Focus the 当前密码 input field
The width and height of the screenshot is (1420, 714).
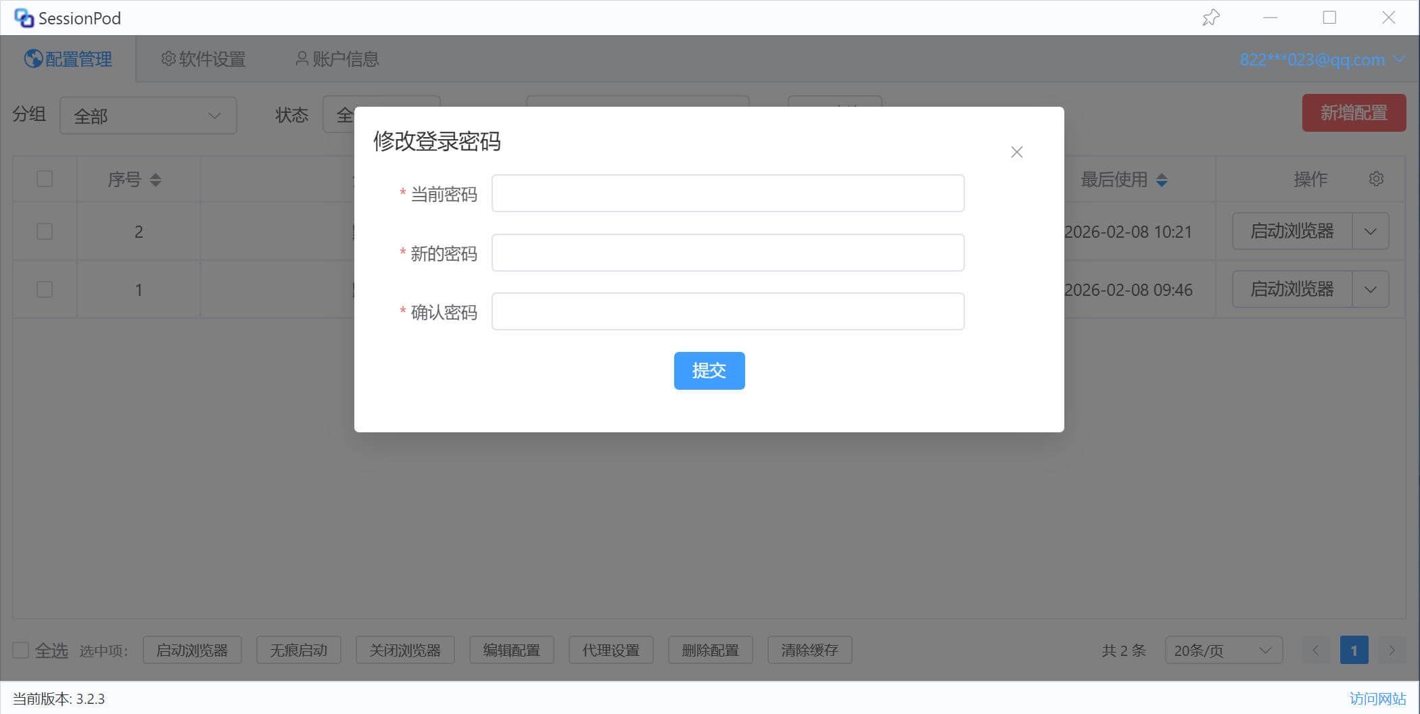tap(728, 194)
